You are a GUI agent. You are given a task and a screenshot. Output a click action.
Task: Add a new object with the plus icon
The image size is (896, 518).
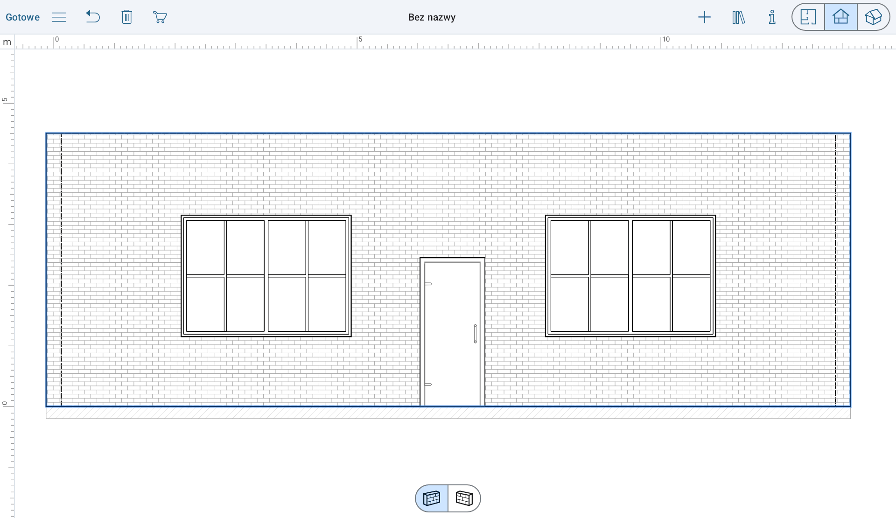(x=704, y=17)
